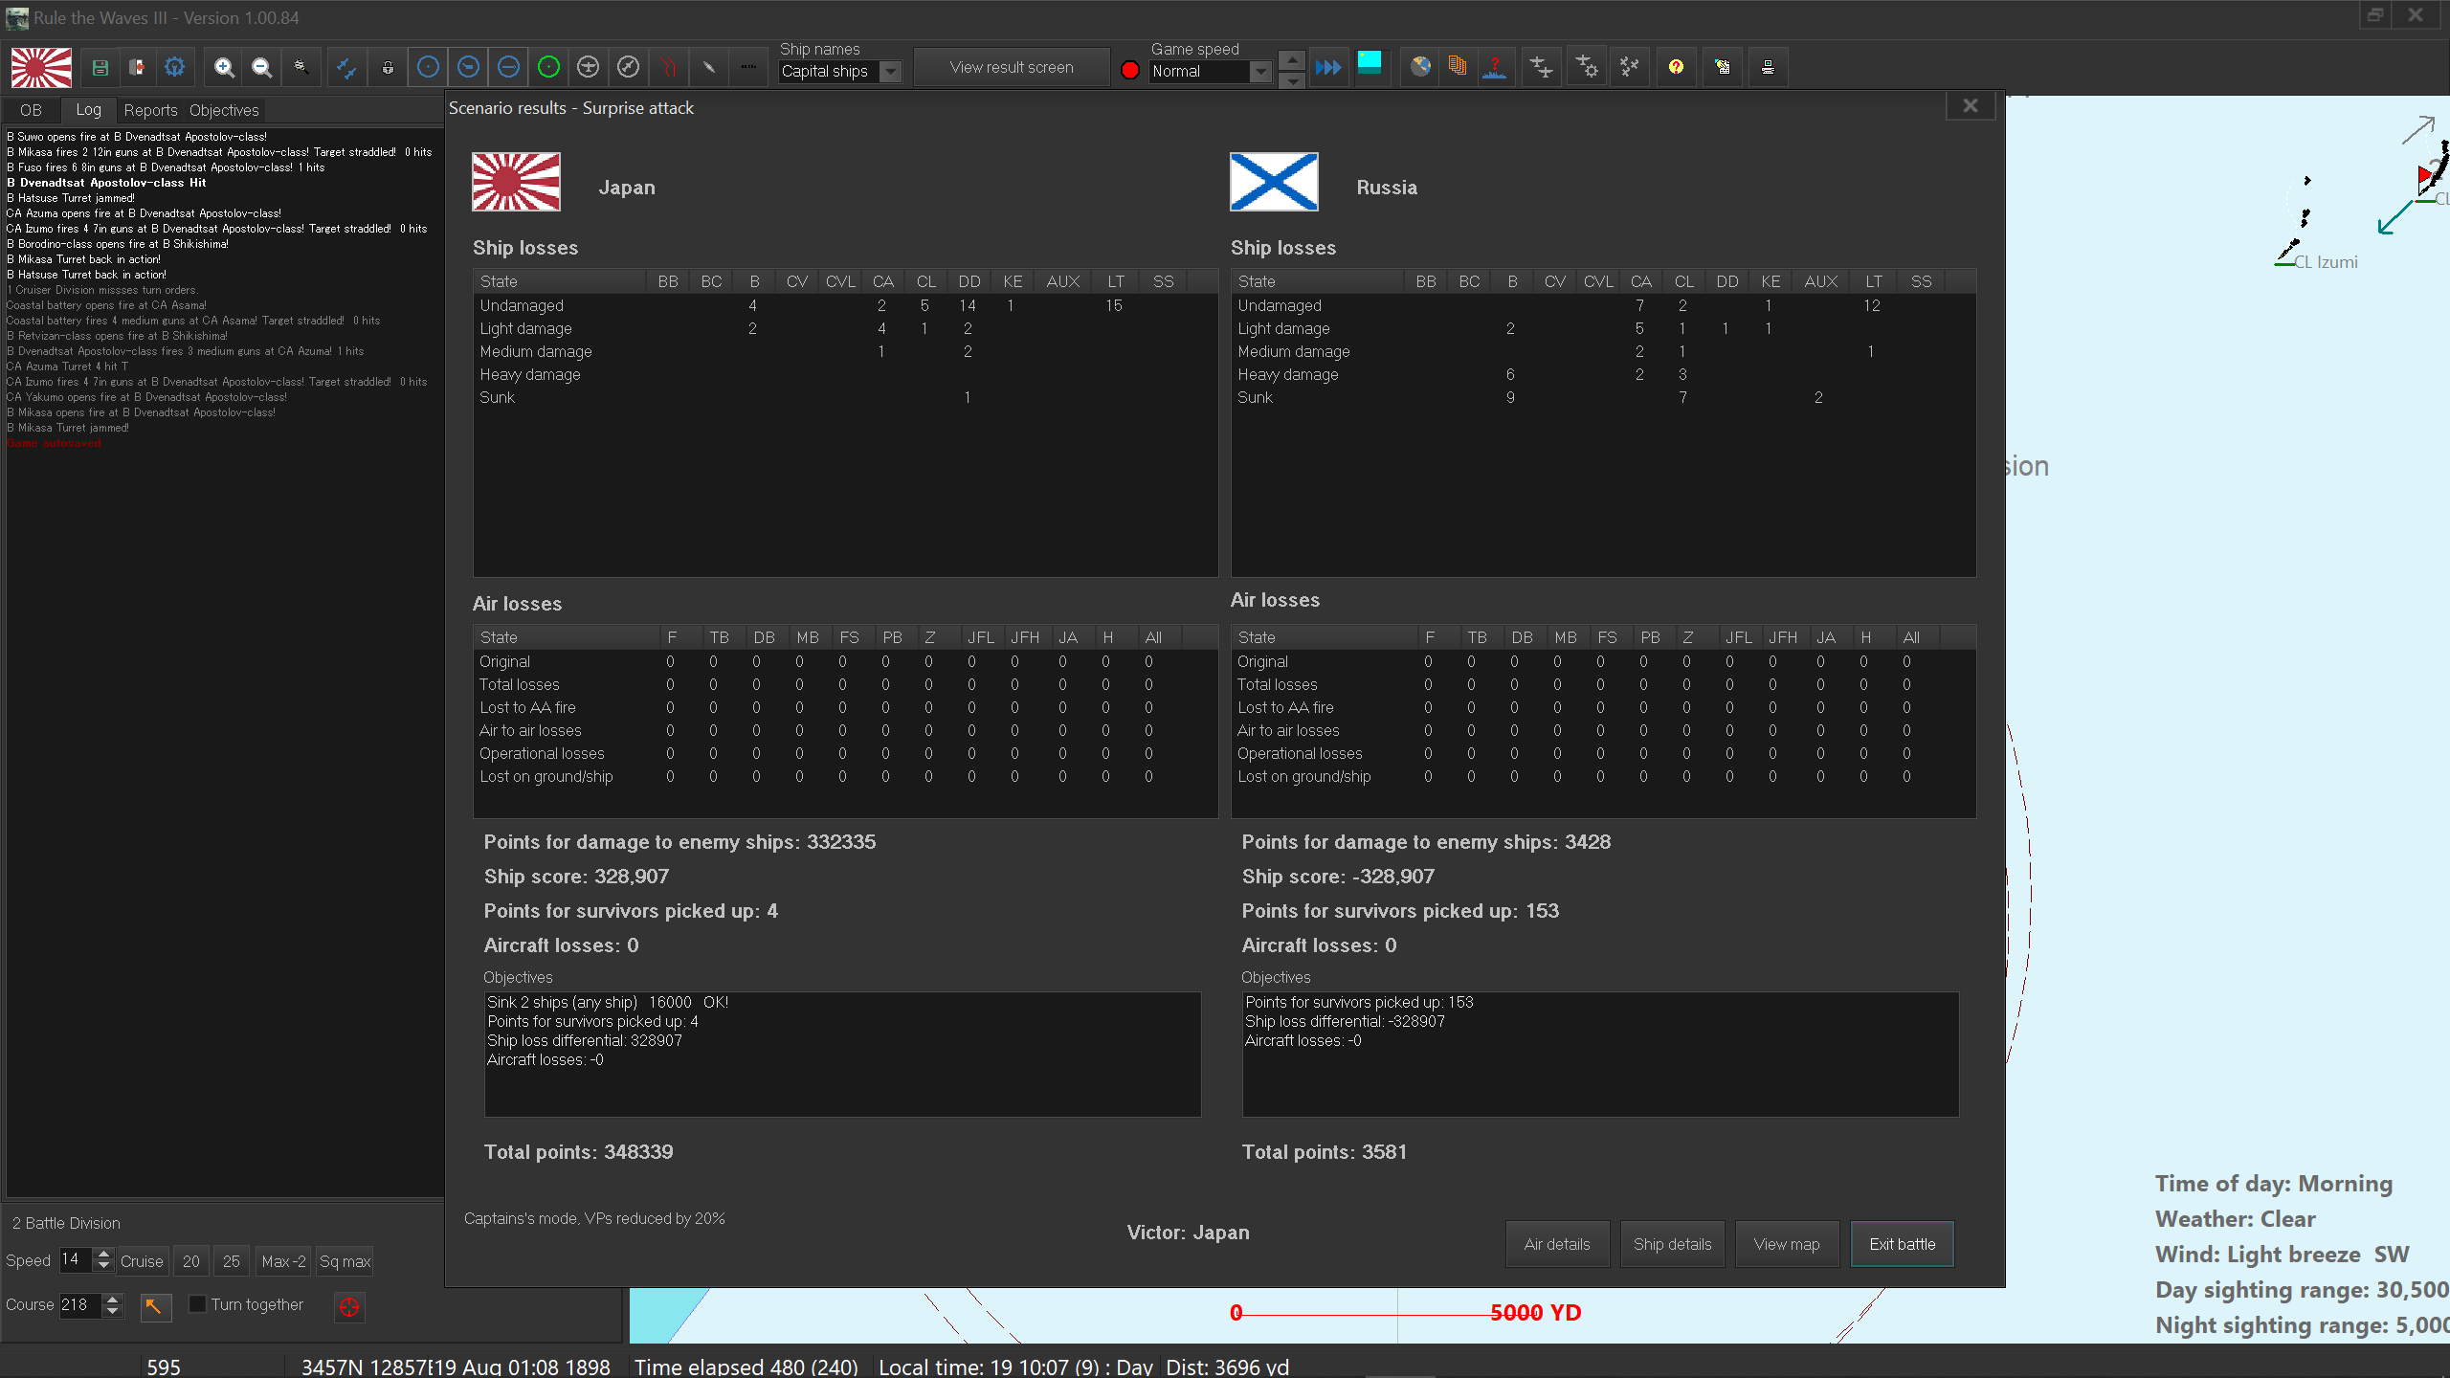Click the two airplanes icon

coord(1541,67)
